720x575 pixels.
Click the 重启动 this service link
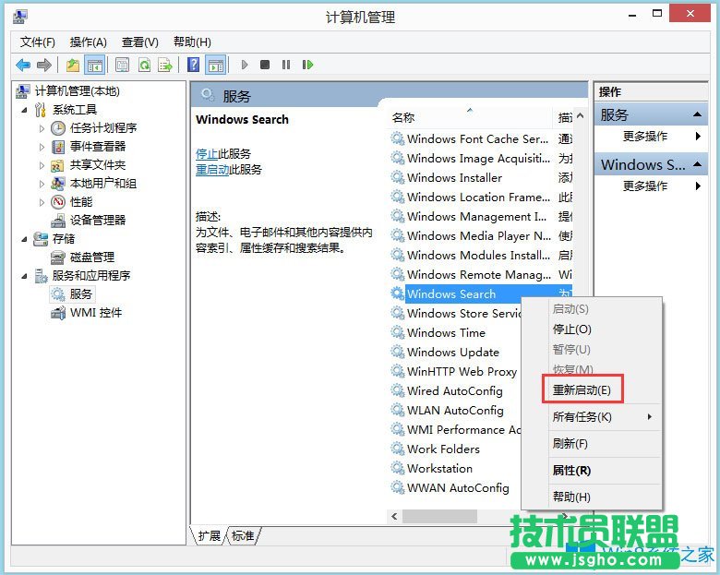212,170
